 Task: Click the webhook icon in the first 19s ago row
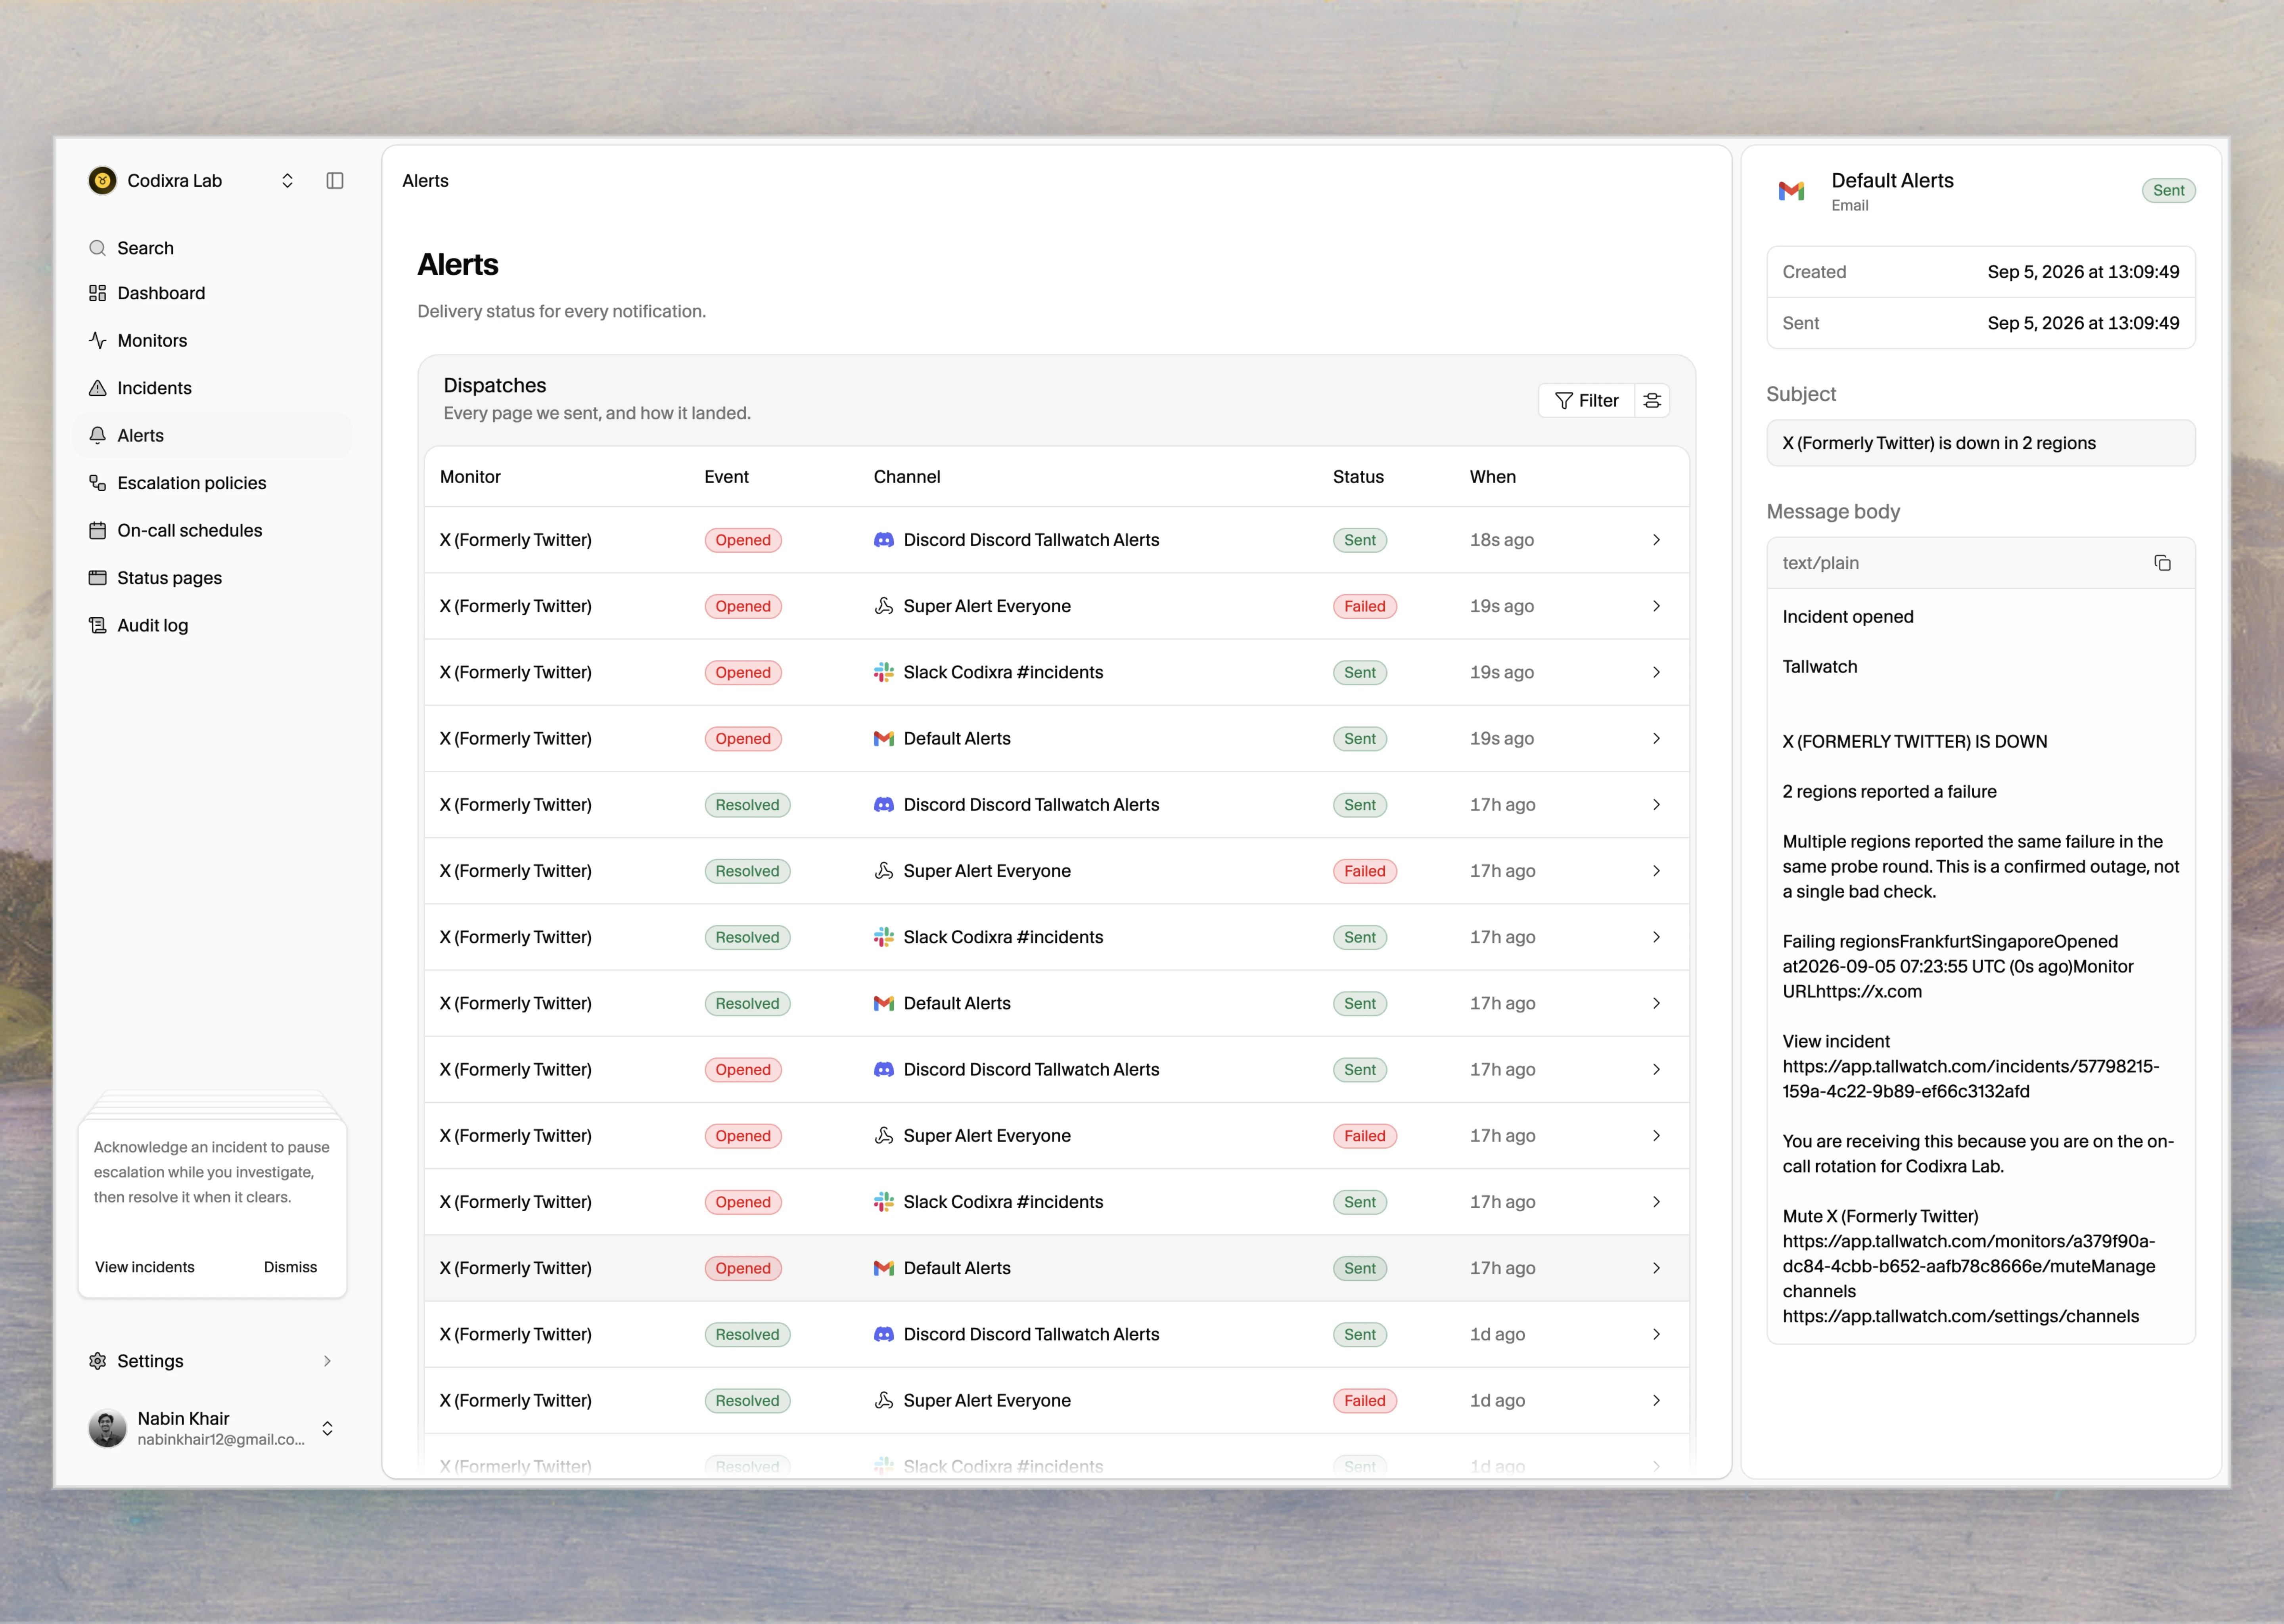[883, 606]
